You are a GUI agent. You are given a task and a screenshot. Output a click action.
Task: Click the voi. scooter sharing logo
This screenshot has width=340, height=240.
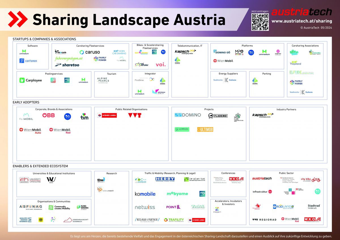tap(161, 65)
